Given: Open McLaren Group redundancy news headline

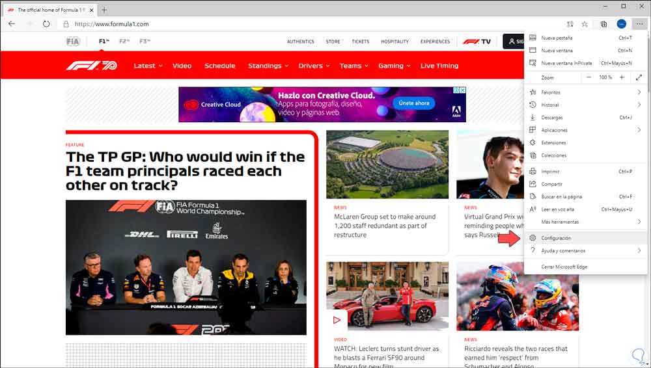Looking at the screenshot, I should pyautogui.click(x=385, y=226).
